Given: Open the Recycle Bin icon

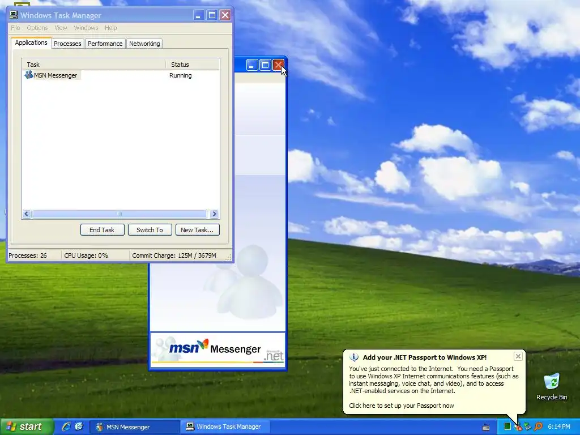Looking at the screenshot, I should 552,386.
